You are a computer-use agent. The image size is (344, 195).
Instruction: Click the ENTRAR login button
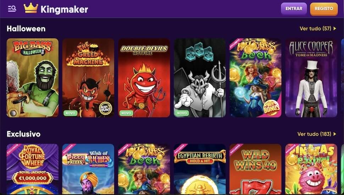click(x=294, y=9)
